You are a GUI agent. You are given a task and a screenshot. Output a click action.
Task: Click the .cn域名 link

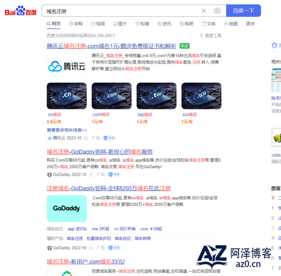click(x=54, y=114)
